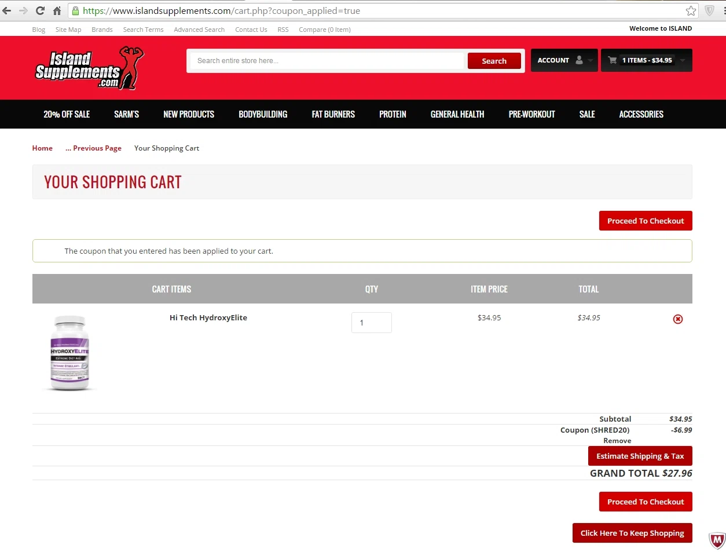726x552 pixels.
Task: Open the PRE-WORKOUT menu
Action: (531, 114)
